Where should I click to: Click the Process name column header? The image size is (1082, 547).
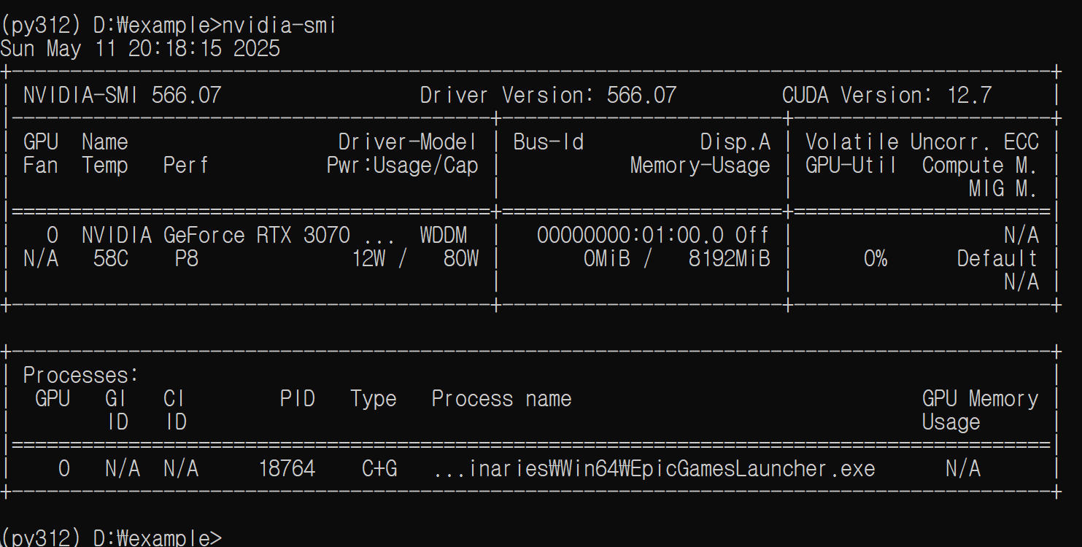(501, 399)
